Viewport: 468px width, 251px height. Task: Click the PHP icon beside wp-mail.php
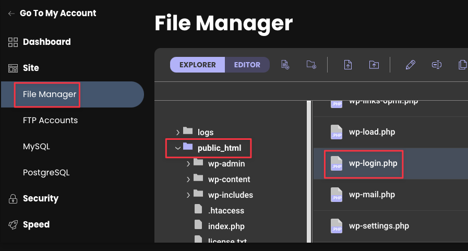tap(337, 195)
